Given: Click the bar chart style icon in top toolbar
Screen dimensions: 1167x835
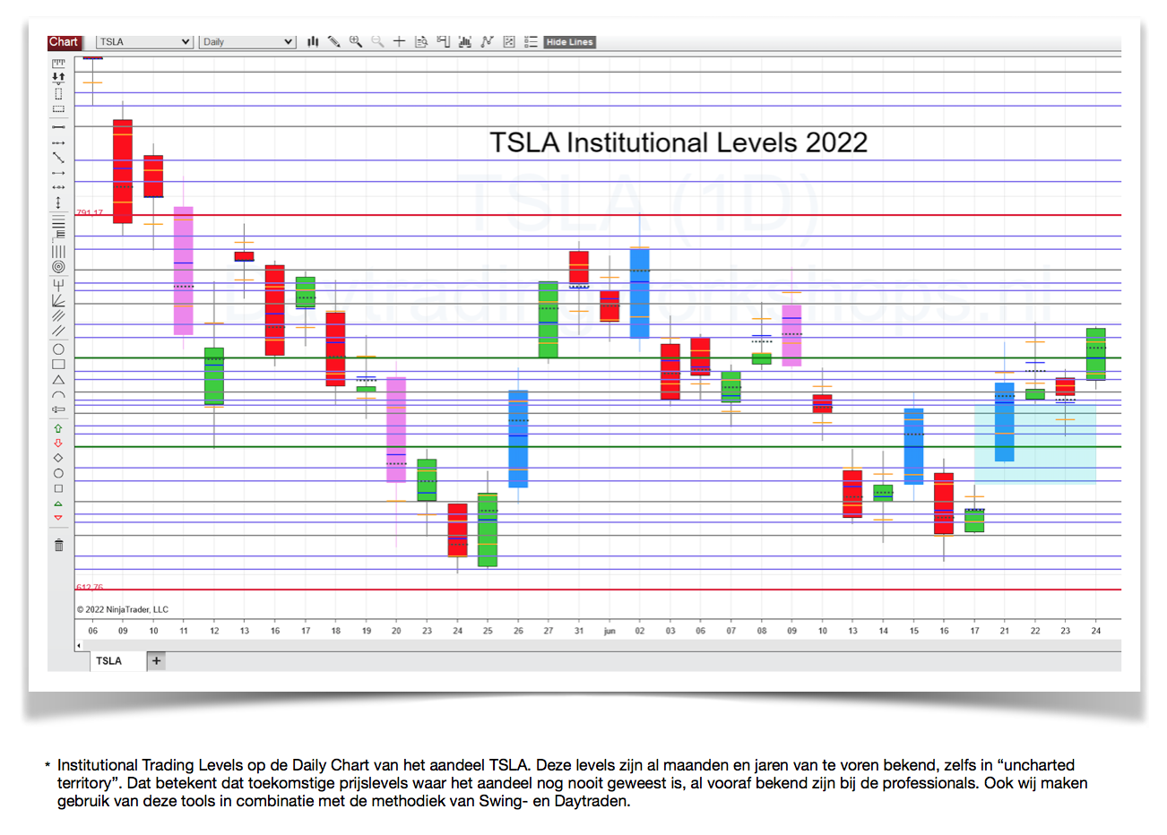Looking at the screenshot, I should 313,41.
